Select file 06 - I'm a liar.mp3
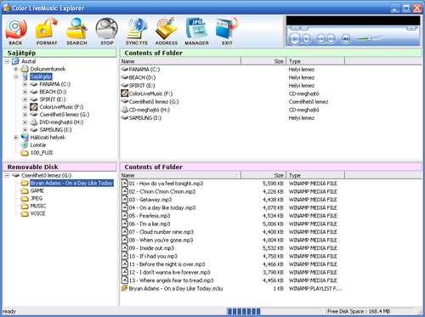Viewport: 425px width, 317px height. tap(150, 224)
